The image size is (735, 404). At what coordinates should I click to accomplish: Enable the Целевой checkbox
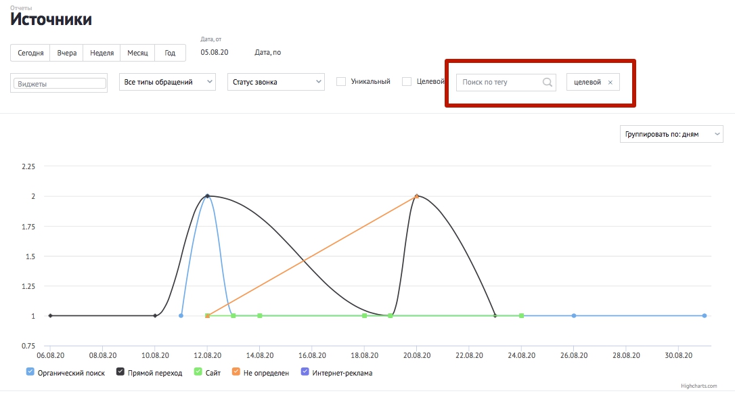click(x=407, y=82)
